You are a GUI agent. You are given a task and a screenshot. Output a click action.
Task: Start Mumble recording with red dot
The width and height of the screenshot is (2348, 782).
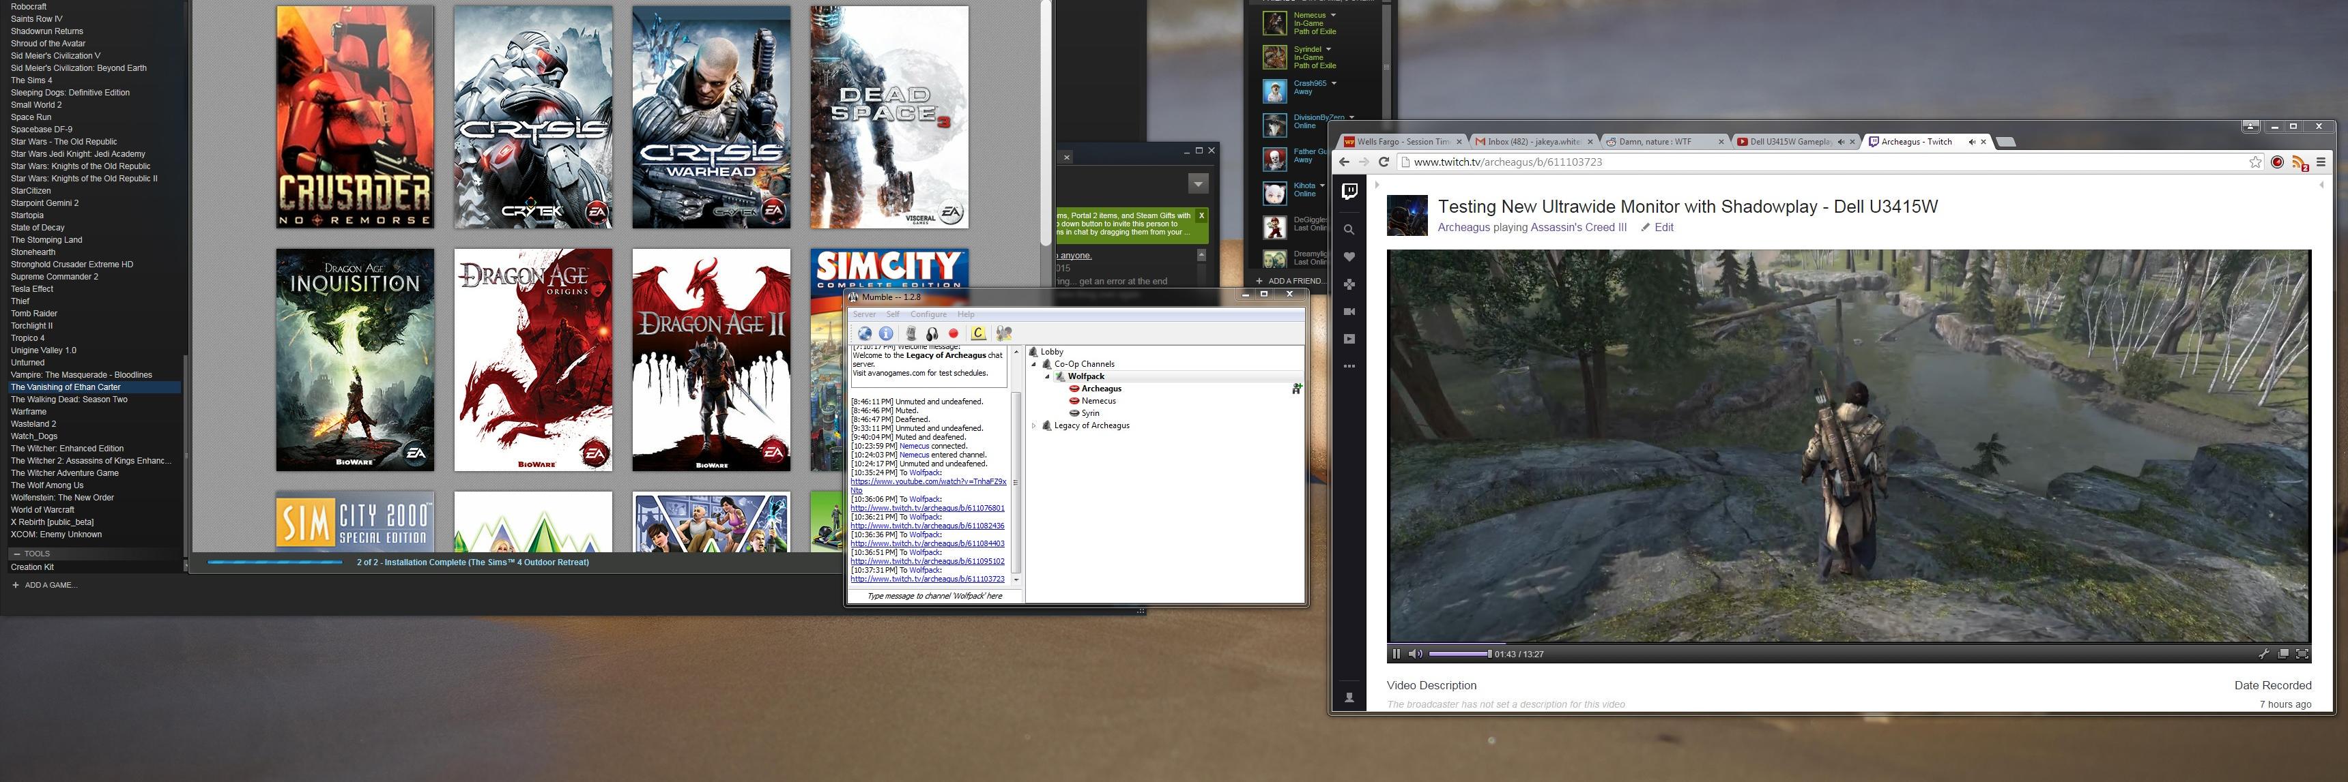(x=954, y=333)
